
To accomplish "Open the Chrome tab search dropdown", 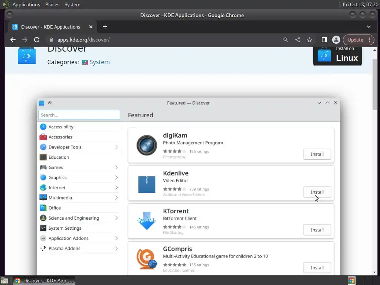I will pos(368,27).
